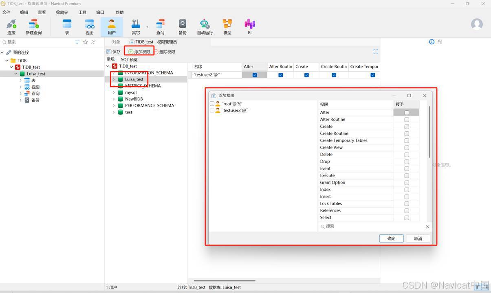Click the user avatar profile icon
Image resolution: width=491 pixels, height=293 pixels.
tap(477, 24)
